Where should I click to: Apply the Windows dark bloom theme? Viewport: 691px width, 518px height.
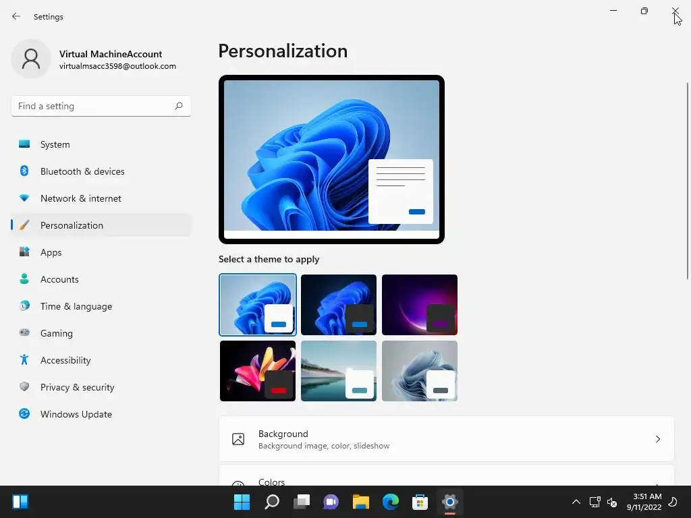339,305
